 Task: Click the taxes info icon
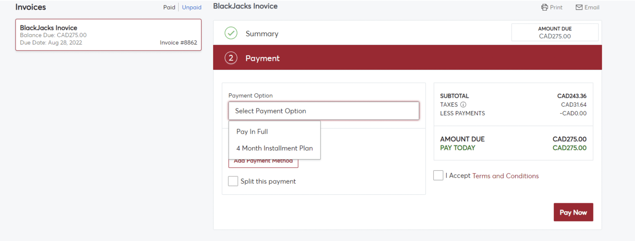coord(463,105)
